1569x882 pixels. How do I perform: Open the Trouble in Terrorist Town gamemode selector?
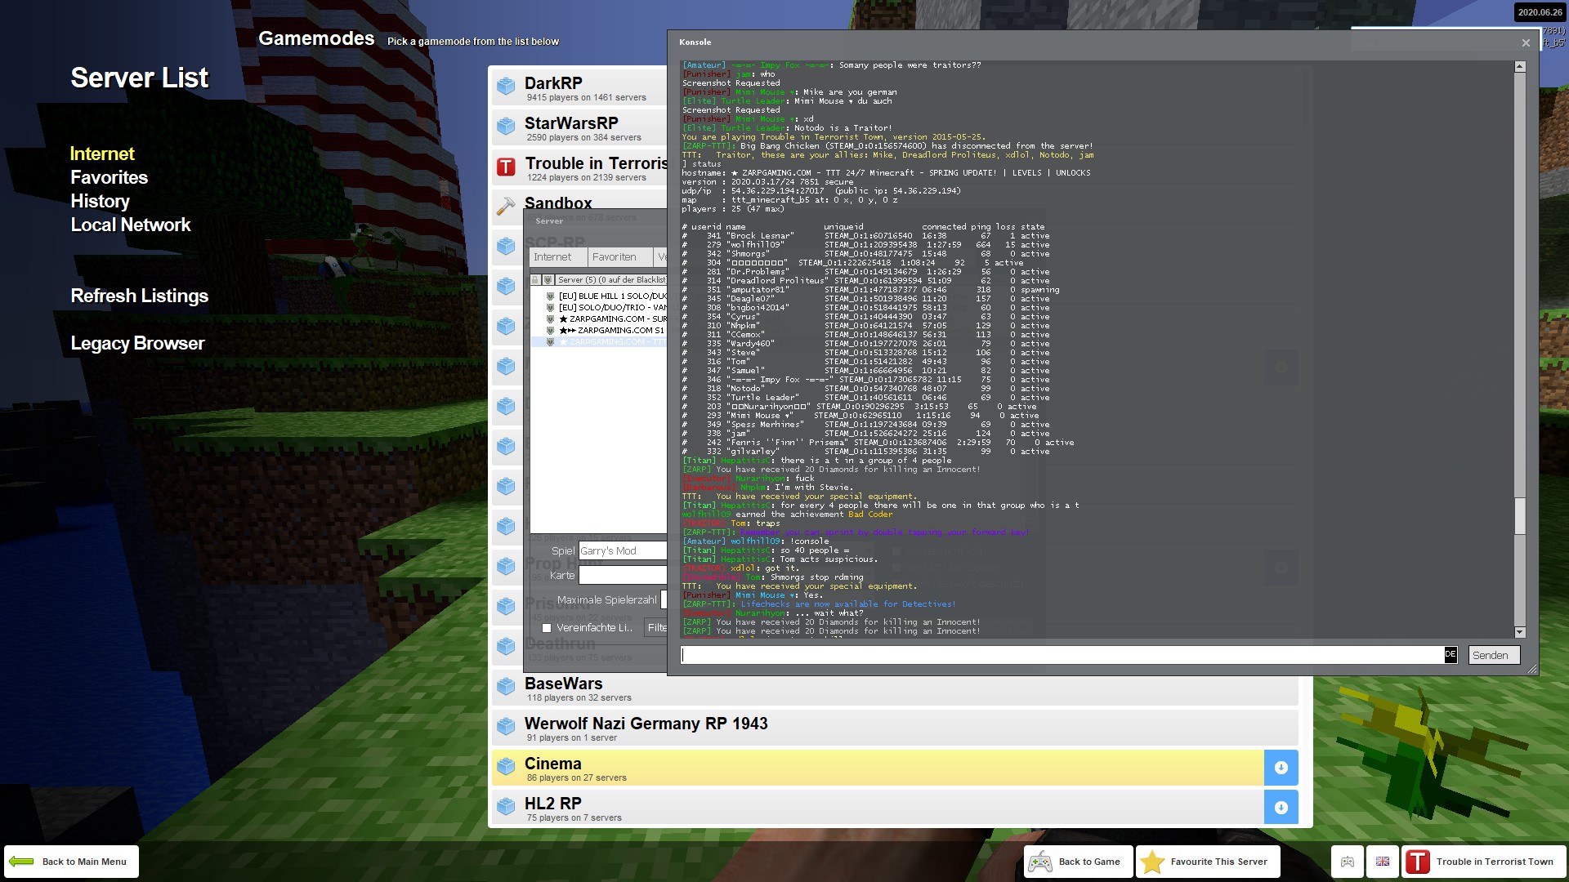click(x=1483, y=862)
